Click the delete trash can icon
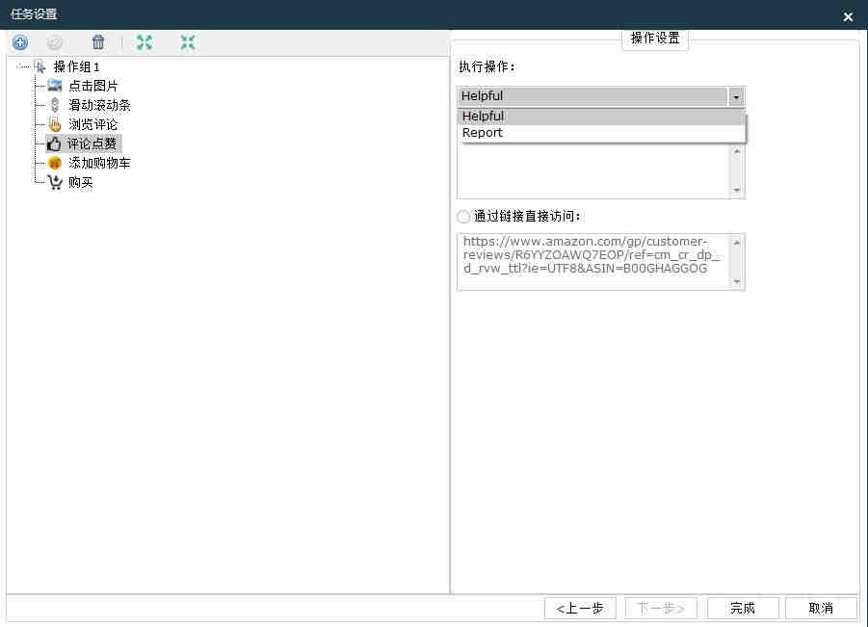 point(98,42)
